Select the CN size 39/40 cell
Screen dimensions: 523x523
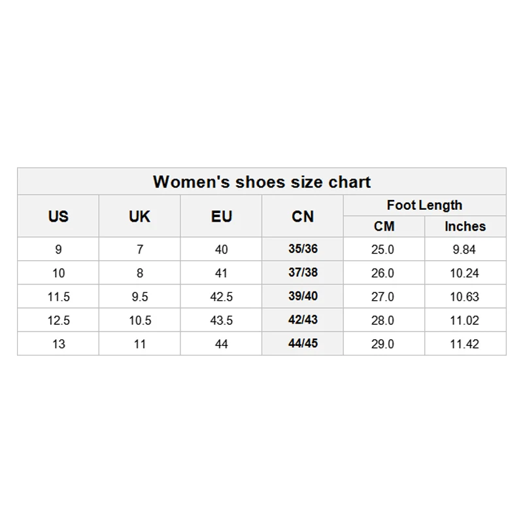coord(303,296)
